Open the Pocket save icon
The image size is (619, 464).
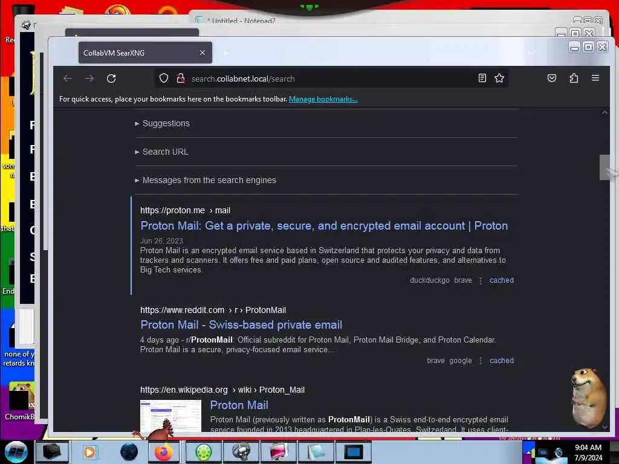pyautogui.click(x=552, y=78)
